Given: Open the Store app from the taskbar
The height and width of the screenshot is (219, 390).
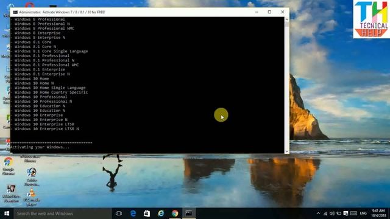Looking at the screenshot, I should [147, 214].
